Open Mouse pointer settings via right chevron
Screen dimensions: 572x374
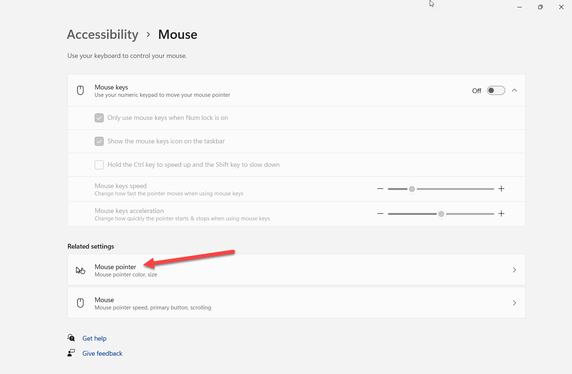(x=514, y=270)
